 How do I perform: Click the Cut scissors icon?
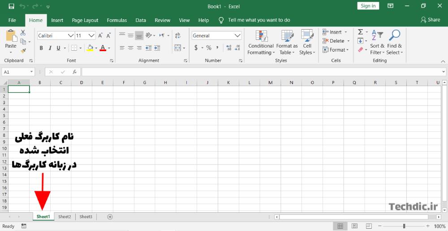click(x=23, y=33)
